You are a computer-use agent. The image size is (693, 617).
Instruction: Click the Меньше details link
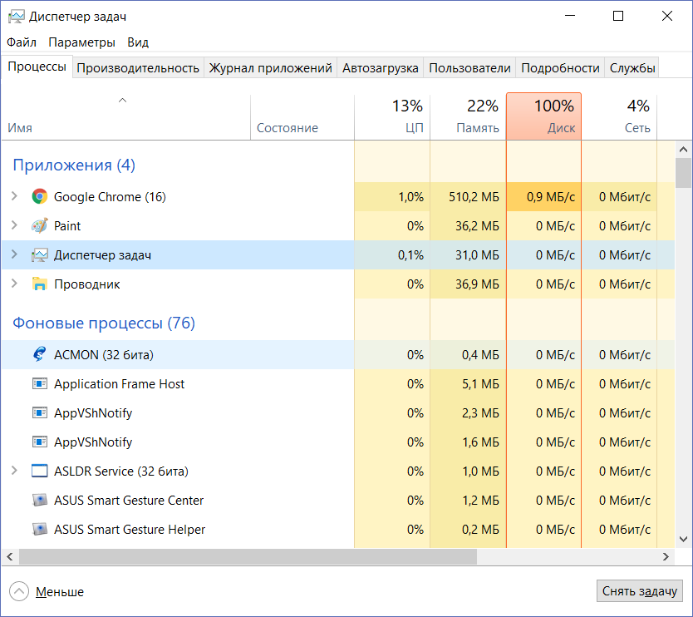(60, 592)
